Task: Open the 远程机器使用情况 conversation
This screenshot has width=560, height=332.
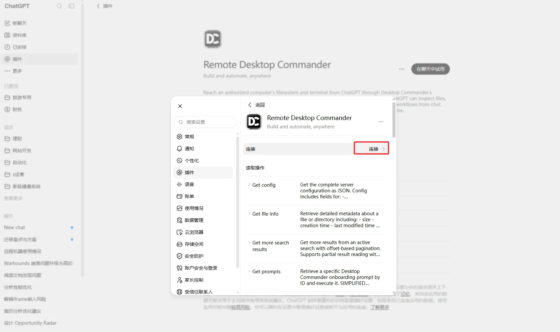Action: point(39,251)
